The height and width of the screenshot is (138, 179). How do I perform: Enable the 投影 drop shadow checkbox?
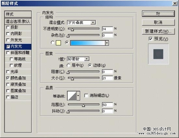pyautogui.click(x=8, y=27)
